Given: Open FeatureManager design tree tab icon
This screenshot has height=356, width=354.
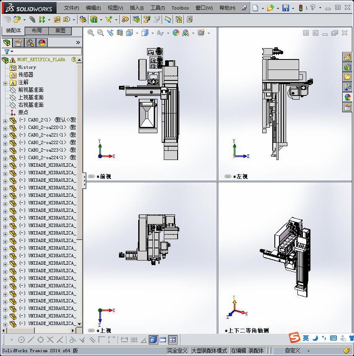Looking at the screenshot, I should [x=7, y=43].
